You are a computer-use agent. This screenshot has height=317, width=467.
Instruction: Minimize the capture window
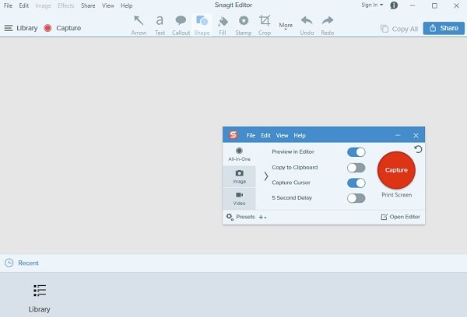click(398, 135)
